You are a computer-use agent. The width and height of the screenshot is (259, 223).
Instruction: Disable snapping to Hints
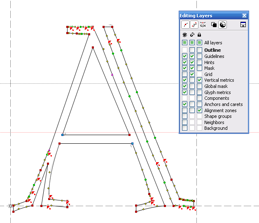[192, 62]
